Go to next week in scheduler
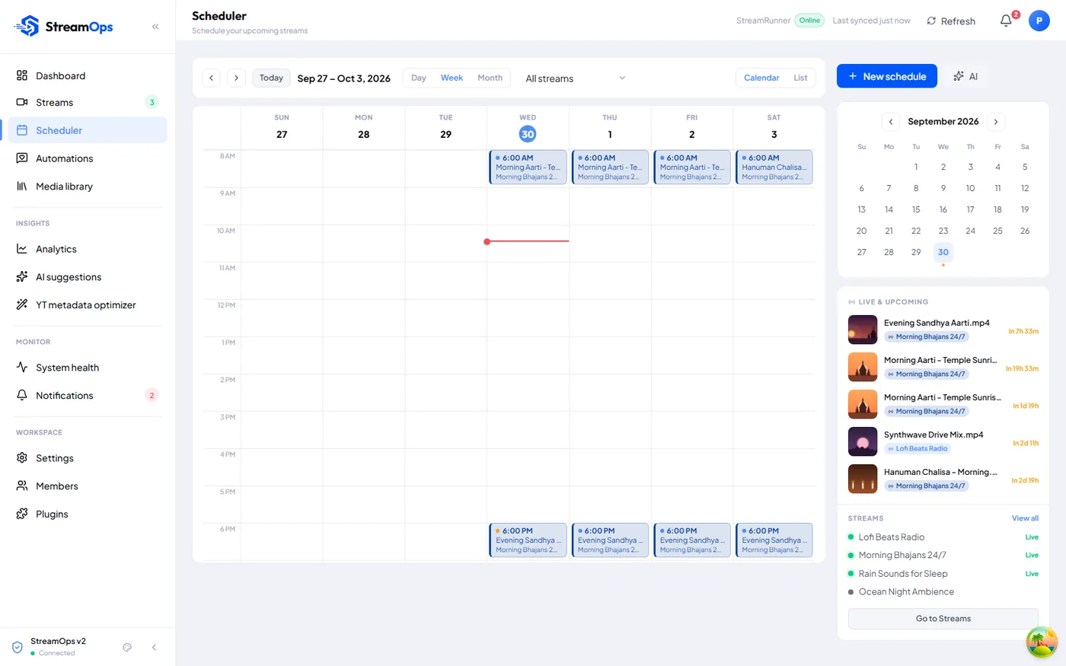 (237, 78)
